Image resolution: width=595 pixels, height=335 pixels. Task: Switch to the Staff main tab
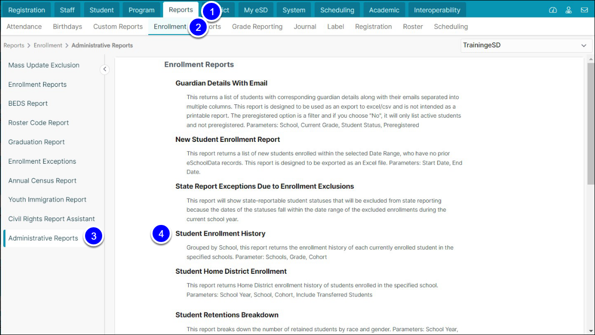67,10
